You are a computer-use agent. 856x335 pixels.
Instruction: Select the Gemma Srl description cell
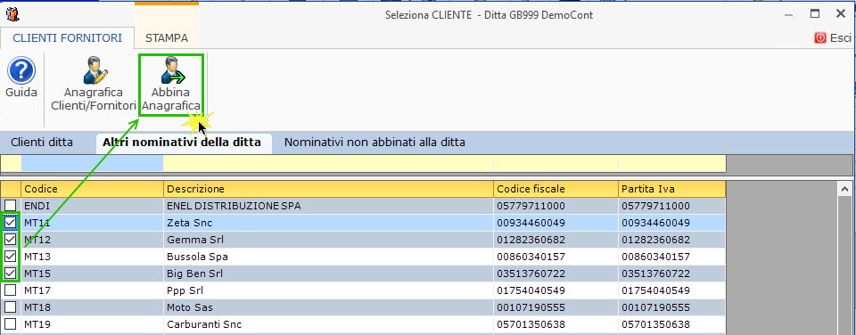coord(328,240)
